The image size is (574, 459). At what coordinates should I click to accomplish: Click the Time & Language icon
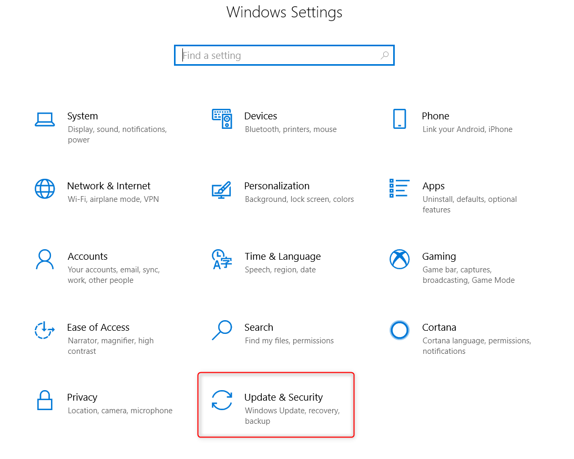(222, 260)
